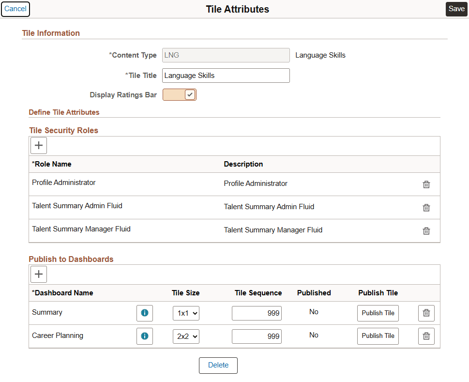Edit Tile Sequence for Summary row
Viewport: 469px width, 382px height.
click(257, 313)
